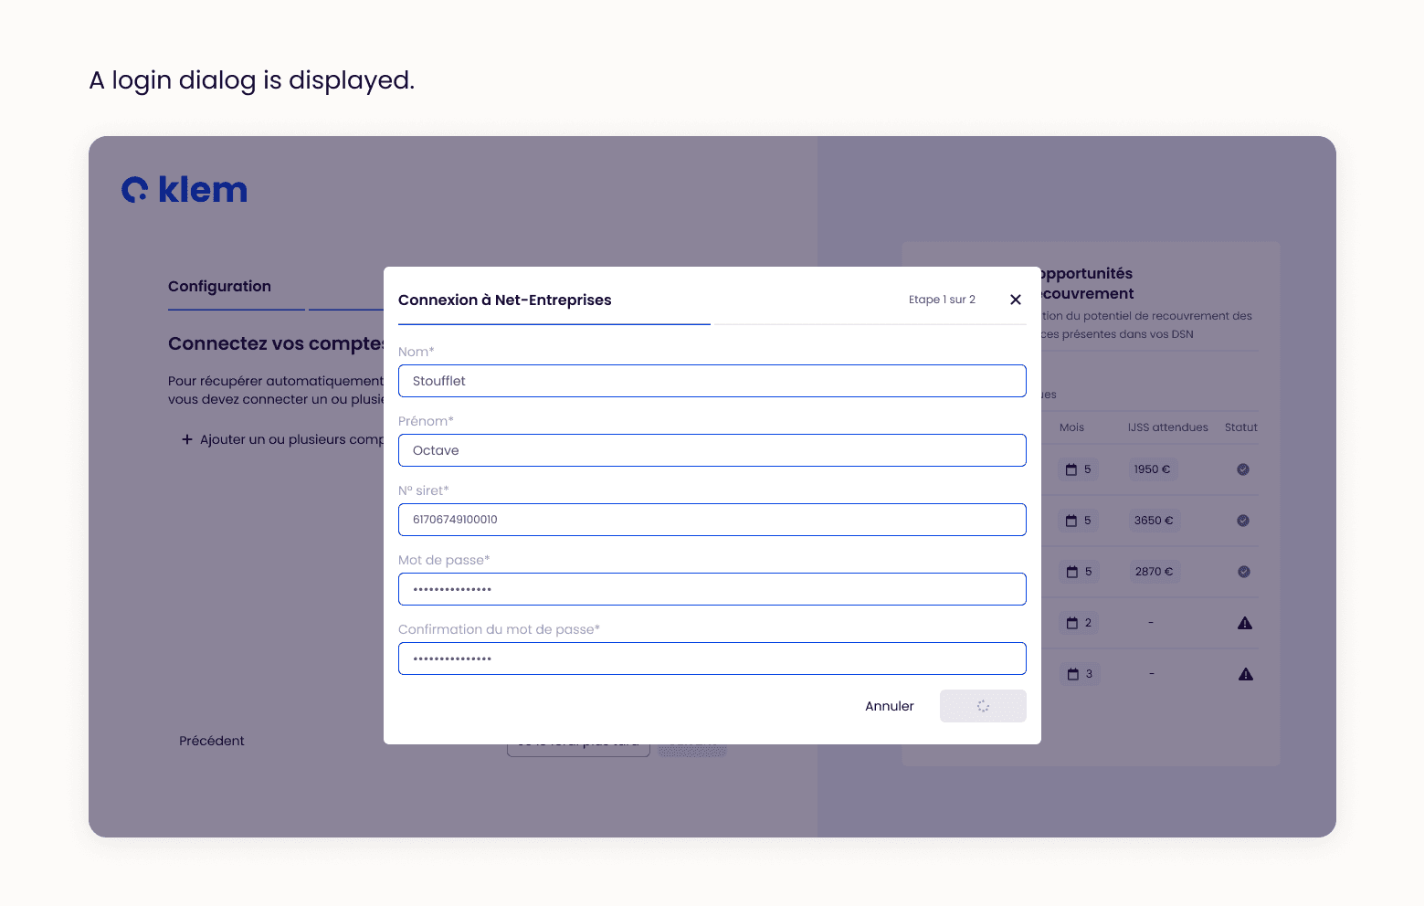Click the Statut column header
The width and height of the screenshot is (1424, 906).
coord(1241,427)
